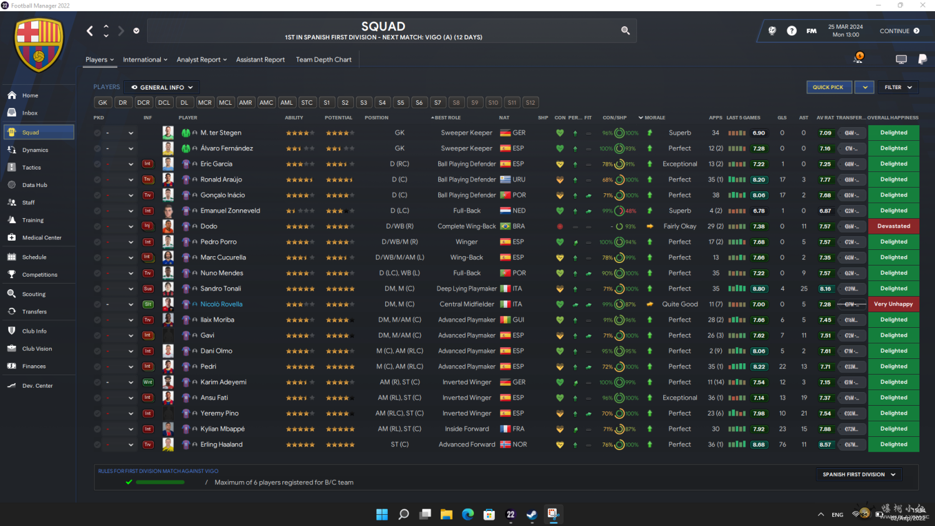The width and height of the screenshot is (935, 526).
Task: Open Steam from the taskbar
Action: click(532, 514)
